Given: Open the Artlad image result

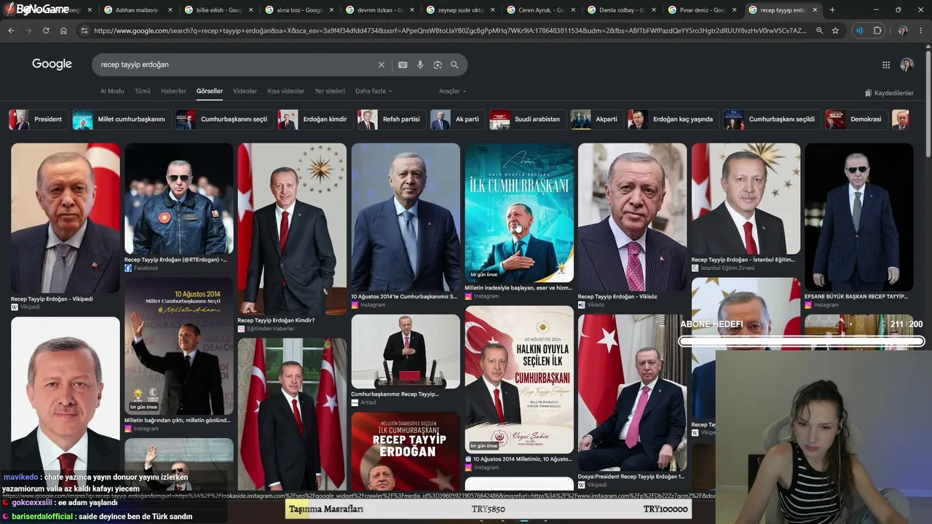Looking at the screenshot, I should coord(406,352).
